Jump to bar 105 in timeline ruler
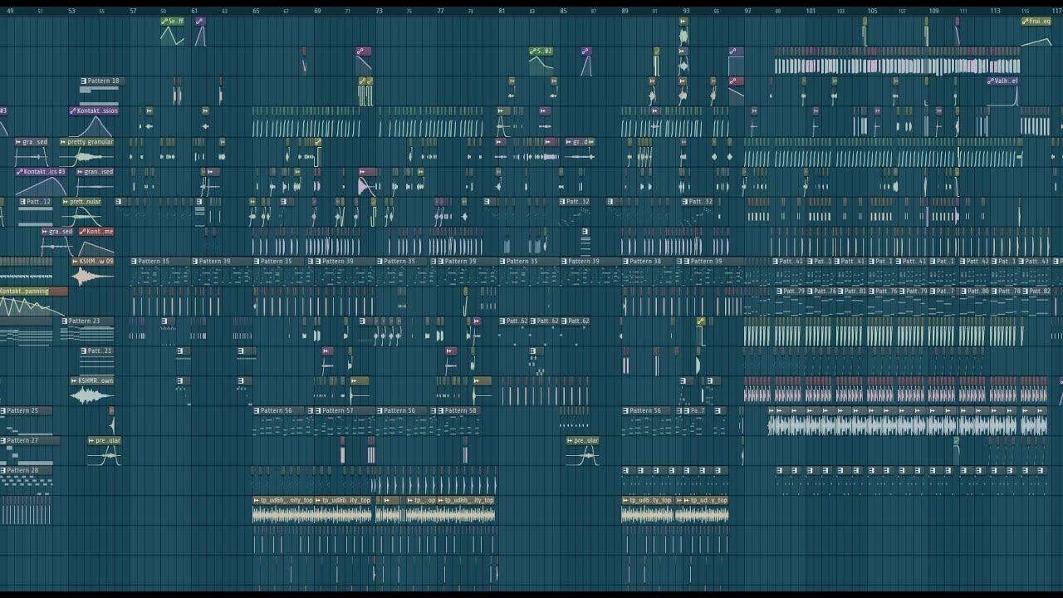Viewport: 1063px width, 598px height. (x=872, y=11)
